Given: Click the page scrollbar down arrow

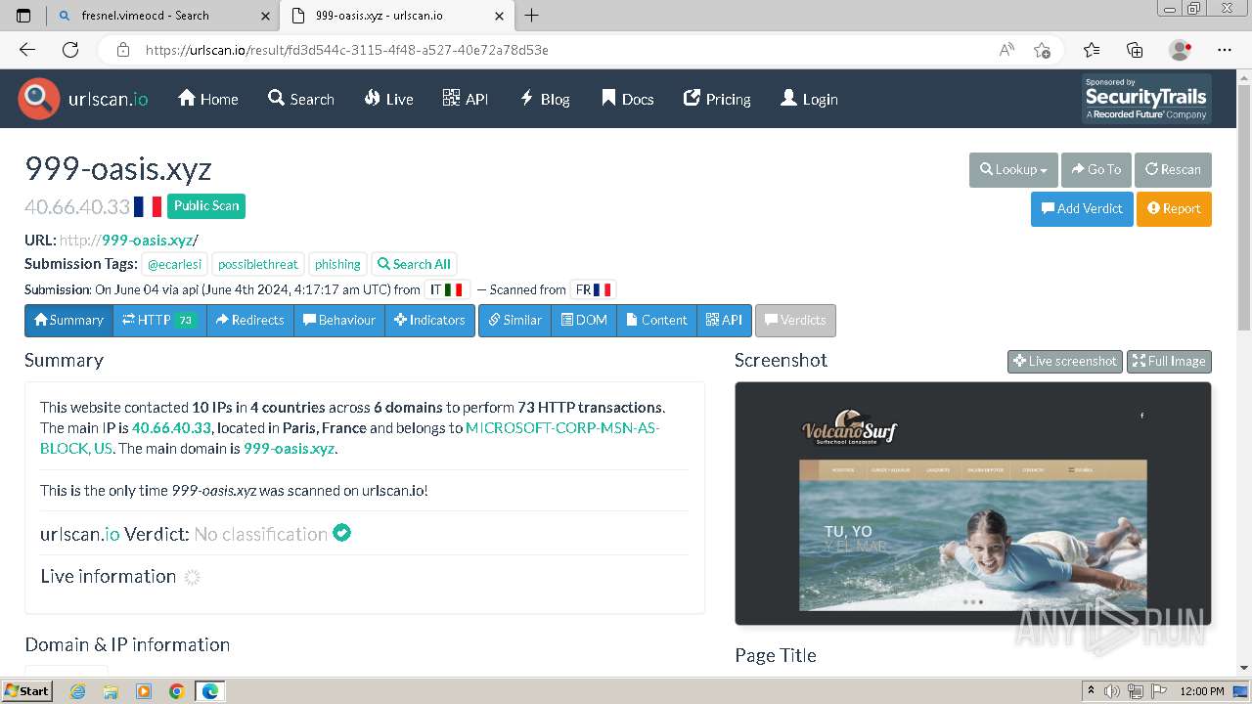Looking at the screenshot, I should click(x=1244, y=668).
